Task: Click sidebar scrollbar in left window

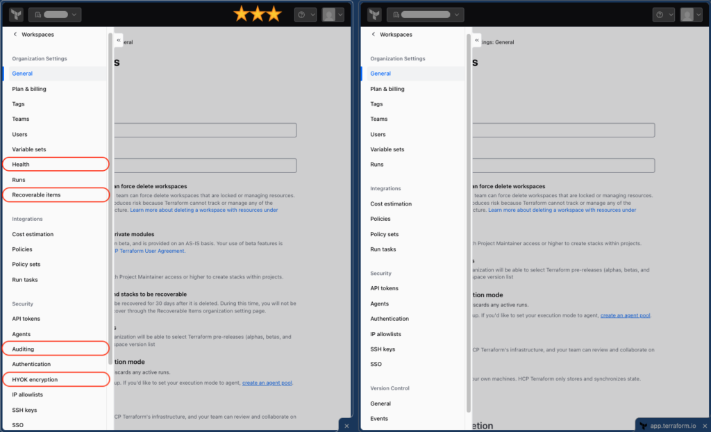Action: tap(110, 199)
